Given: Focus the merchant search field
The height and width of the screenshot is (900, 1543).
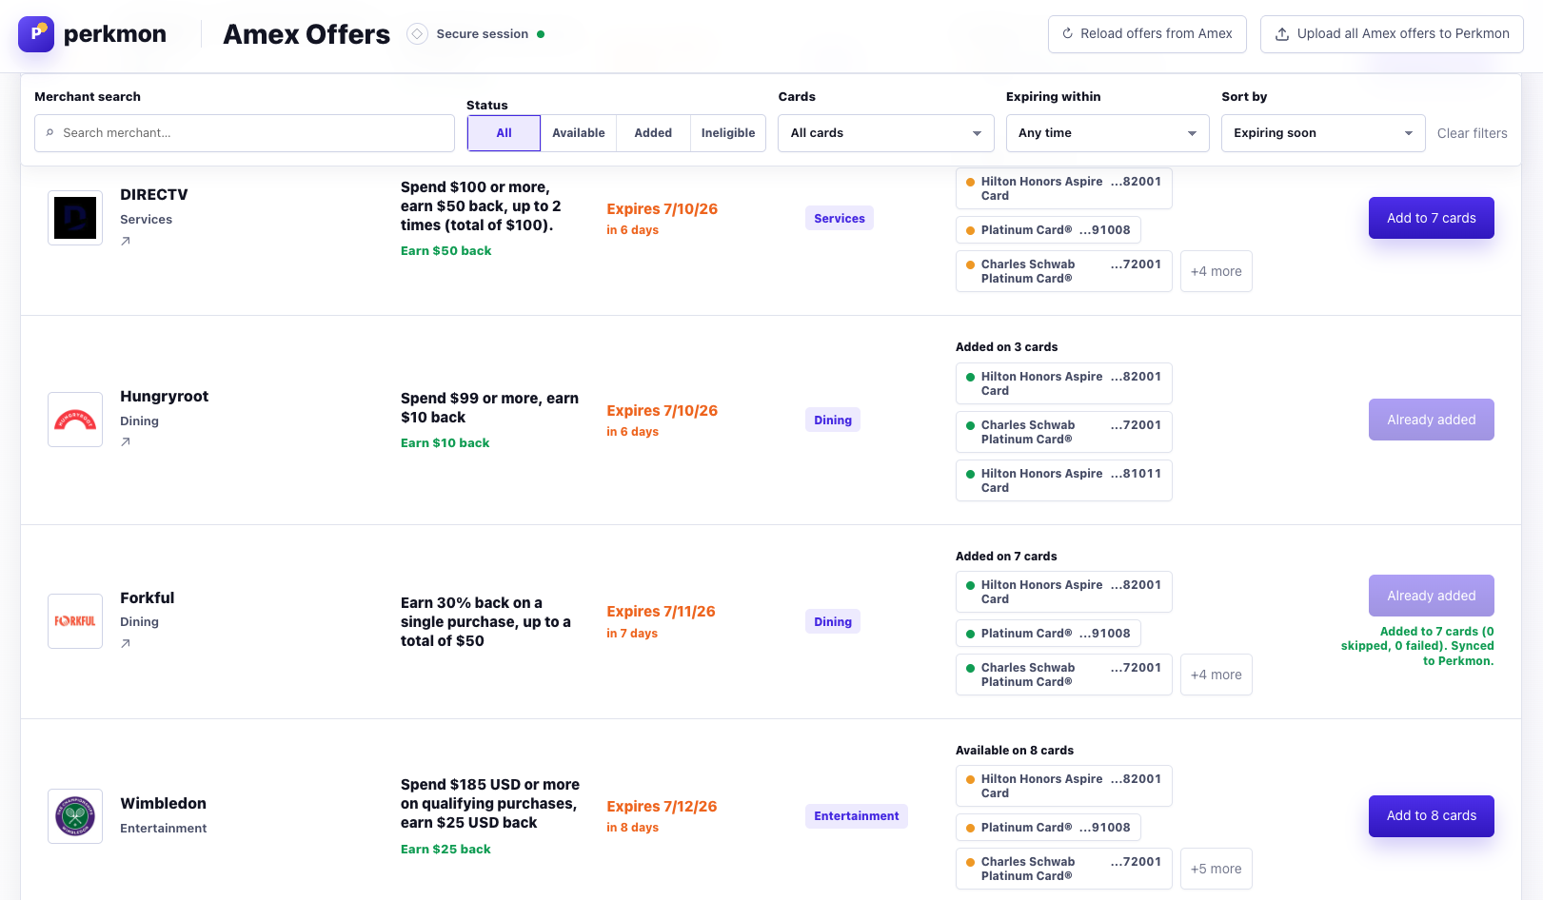Looking at the screenshot, I should click(x=245, y=133).
